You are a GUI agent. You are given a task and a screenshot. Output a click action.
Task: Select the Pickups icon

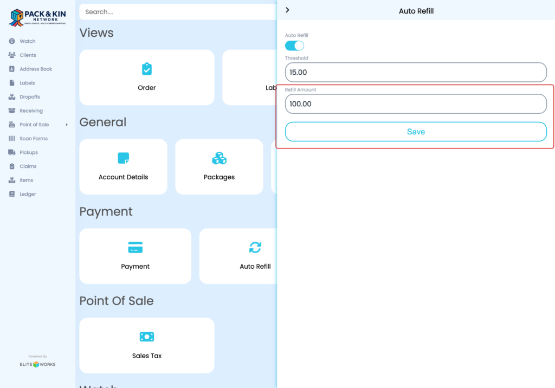tap(12, 152)
